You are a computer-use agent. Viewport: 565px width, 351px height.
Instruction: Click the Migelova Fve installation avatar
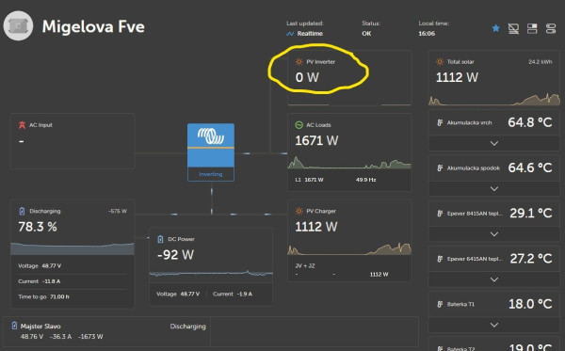point(18,26)
